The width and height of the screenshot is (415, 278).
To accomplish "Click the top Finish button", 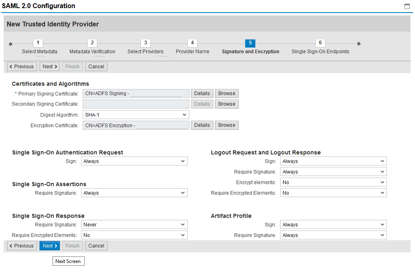I will click(x=72, y=67).
